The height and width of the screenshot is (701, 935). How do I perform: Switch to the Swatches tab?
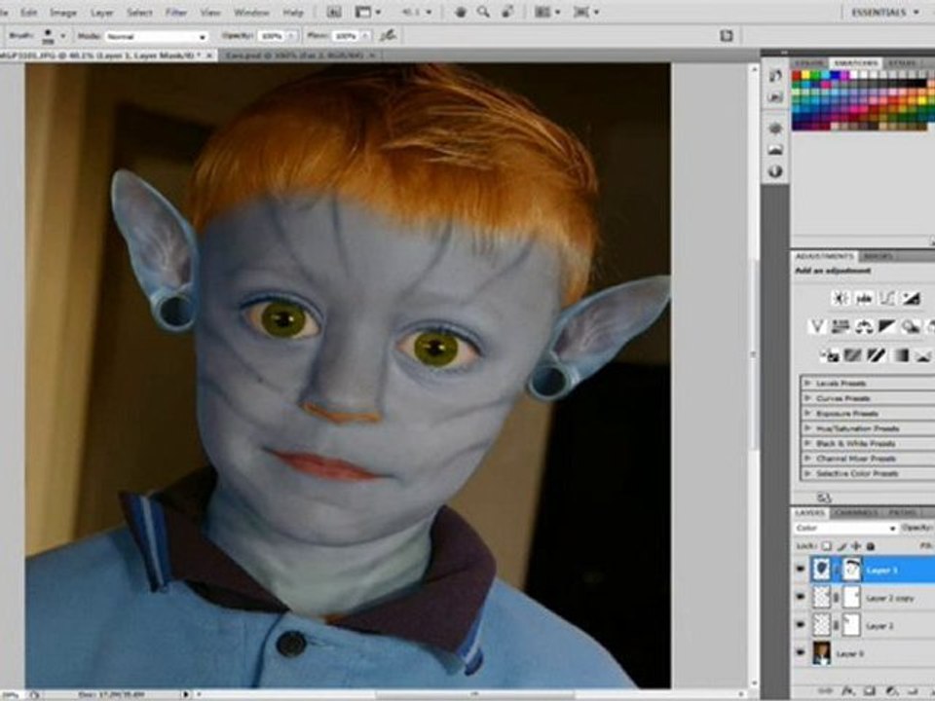856,62
